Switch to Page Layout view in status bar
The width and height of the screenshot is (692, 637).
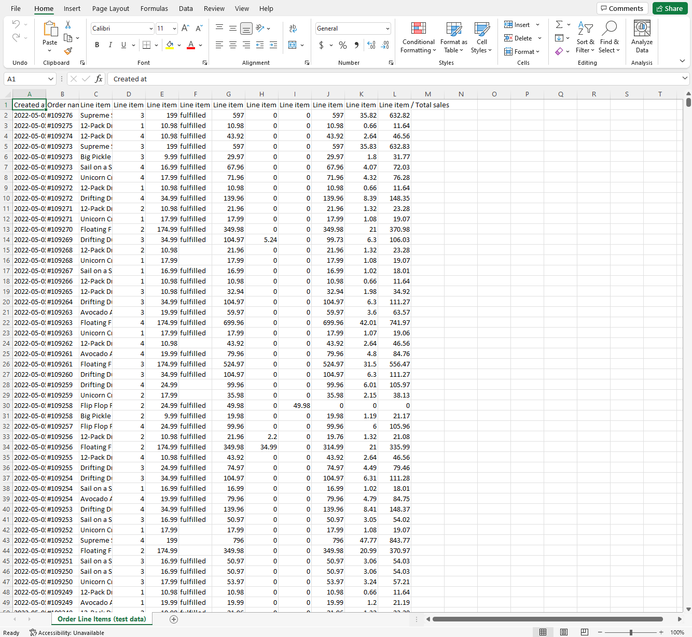[564, 632]
